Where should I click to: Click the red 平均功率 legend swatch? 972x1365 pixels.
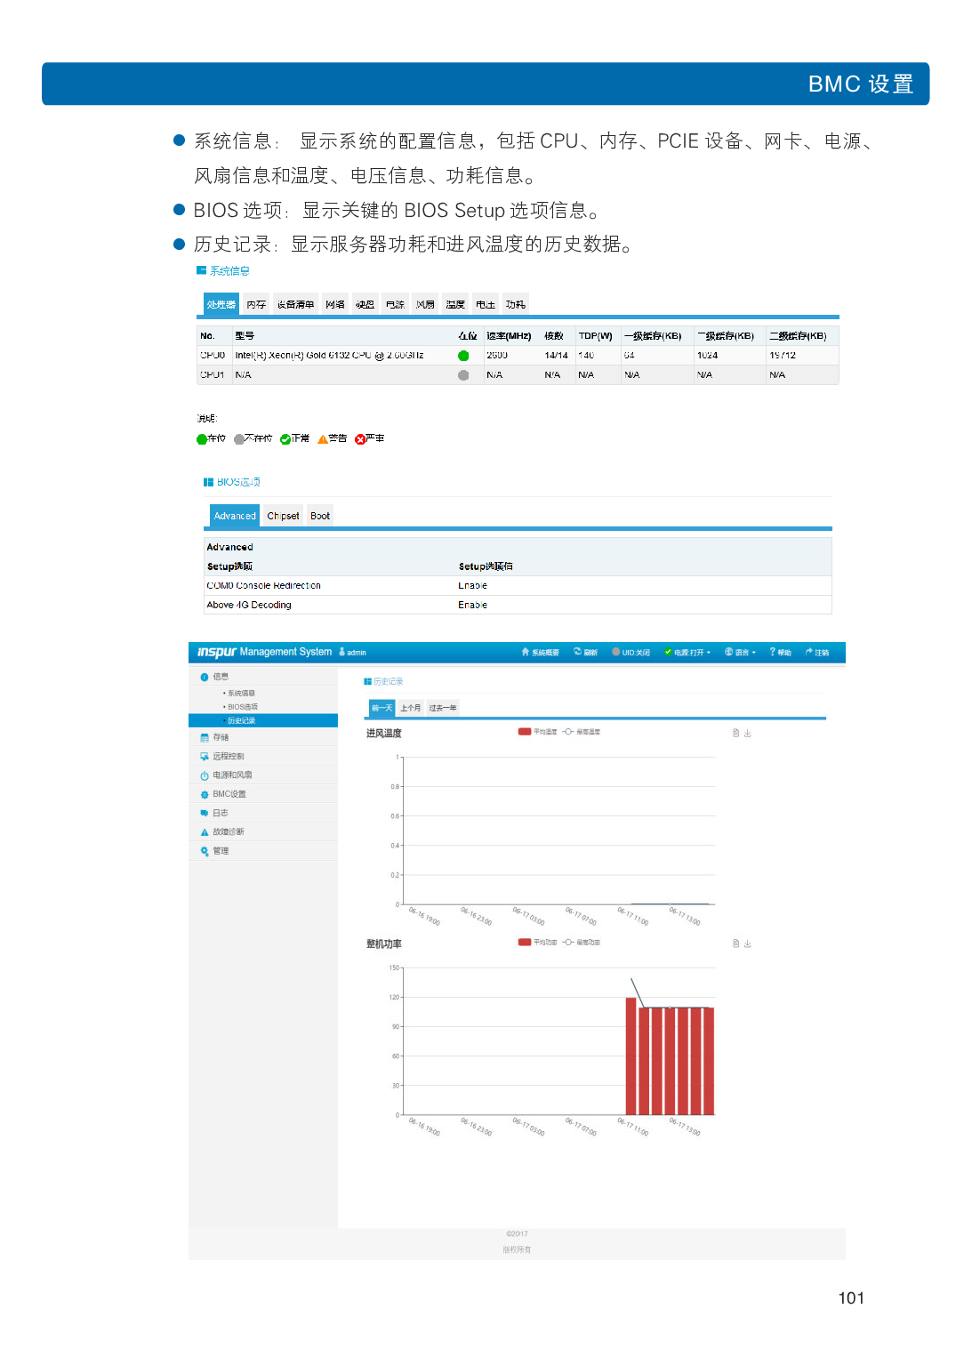pyautogui.click(x=525, y=943)
